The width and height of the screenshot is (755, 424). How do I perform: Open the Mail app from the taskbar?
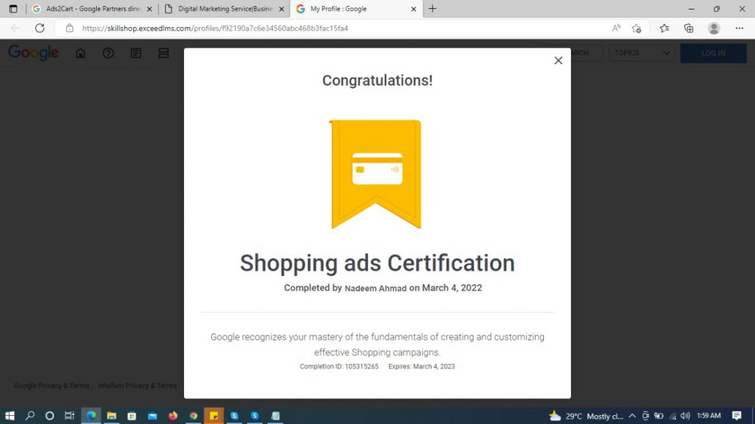(152, 415)
